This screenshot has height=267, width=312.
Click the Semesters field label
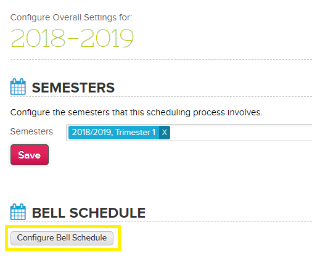coord(31,131)
